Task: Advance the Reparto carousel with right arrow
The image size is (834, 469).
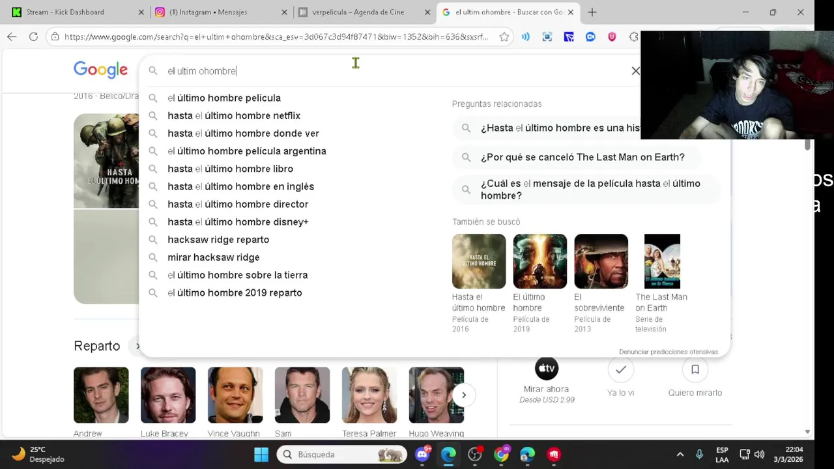Action: point(463,395)
